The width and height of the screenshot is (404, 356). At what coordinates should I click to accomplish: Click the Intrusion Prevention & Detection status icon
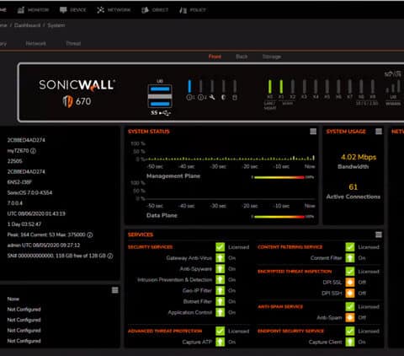coord(221,280)
